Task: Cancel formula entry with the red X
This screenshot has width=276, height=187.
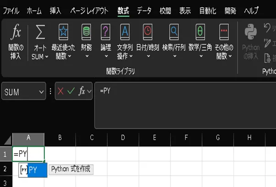Action: (x=61, y=91)
